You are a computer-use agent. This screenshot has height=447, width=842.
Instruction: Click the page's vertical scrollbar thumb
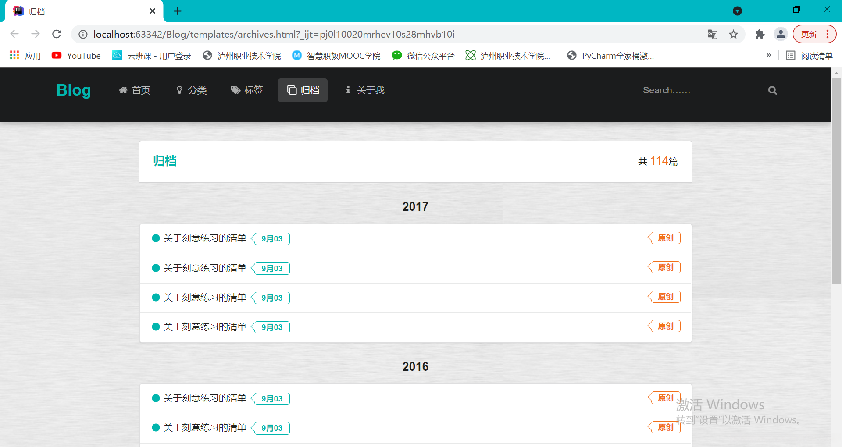click(x=836, y=181)
